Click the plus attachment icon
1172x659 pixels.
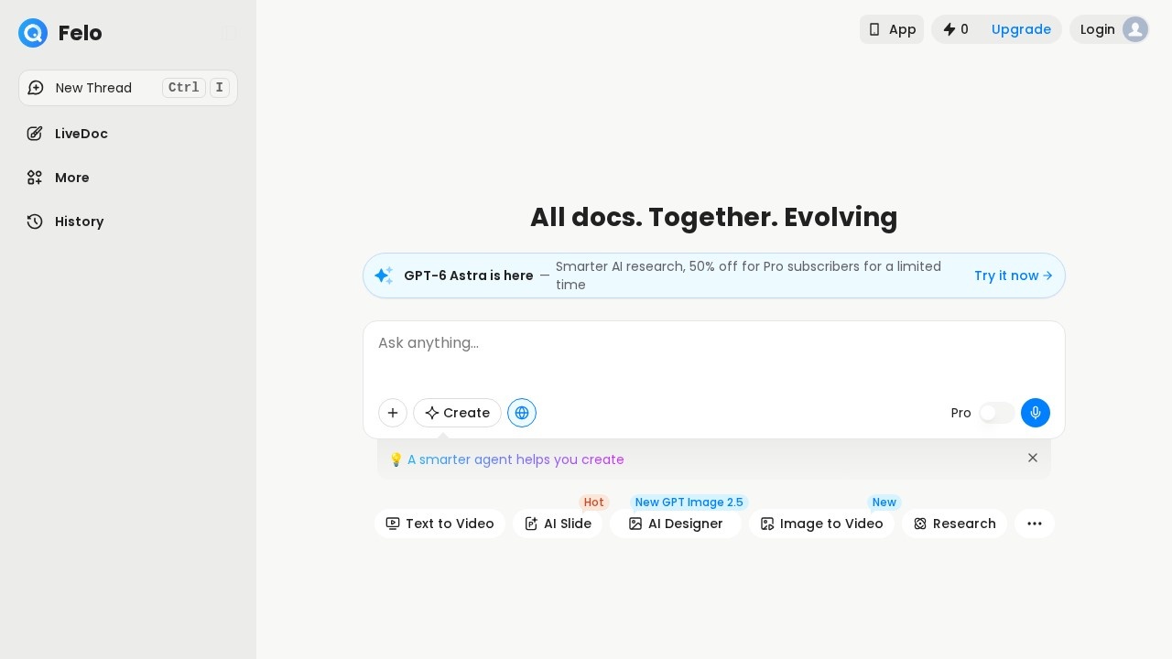(393, 413)
